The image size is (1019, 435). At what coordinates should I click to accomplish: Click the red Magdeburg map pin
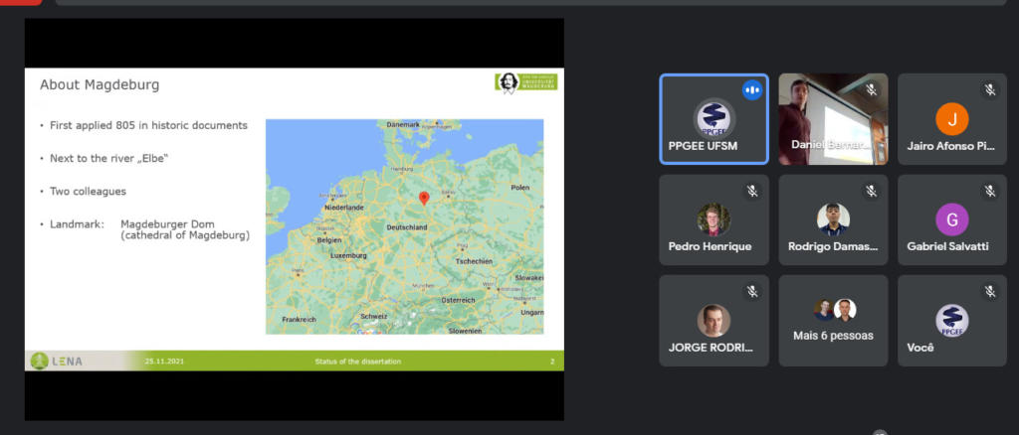(x=424, y=198)
